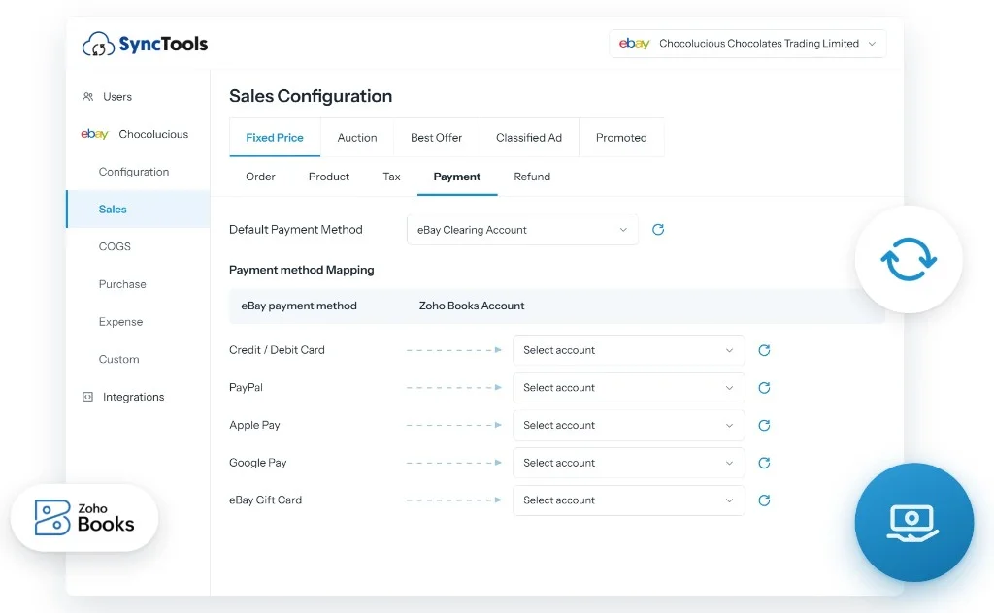Click the eBay Gift Card label
The height and width of the screenshot is (613, 994).
tap(265, 500)
